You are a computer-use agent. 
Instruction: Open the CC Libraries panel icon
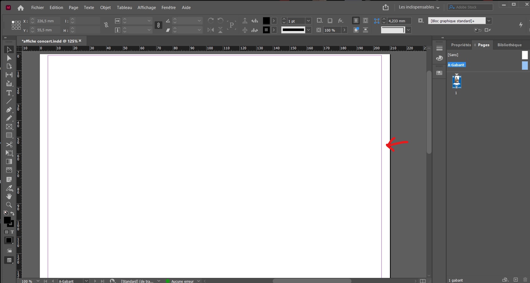tap(440, 73)
